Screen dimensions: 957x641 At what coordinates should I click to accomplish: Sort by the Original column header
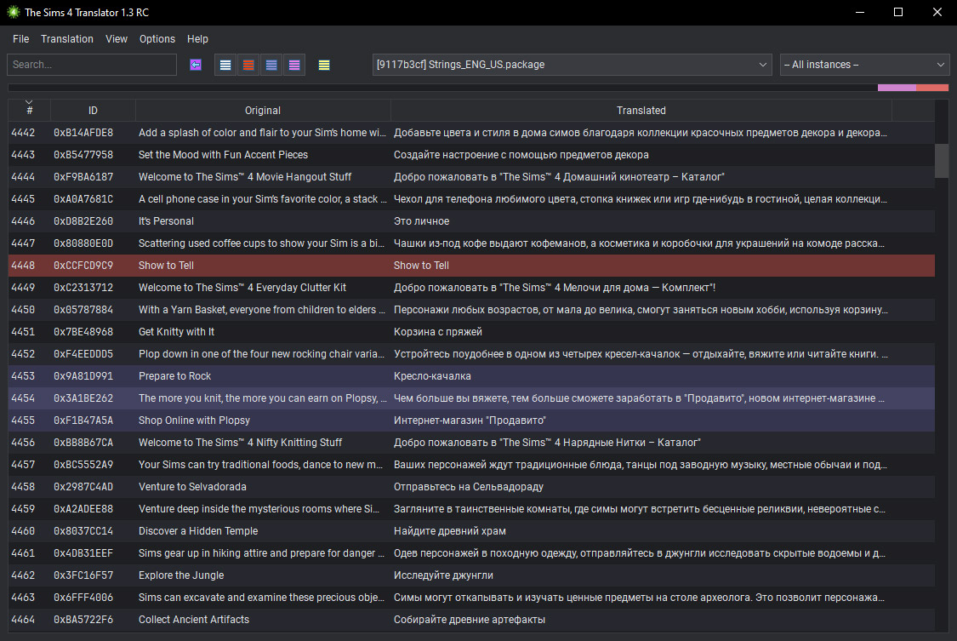click(x=263, y=111)
